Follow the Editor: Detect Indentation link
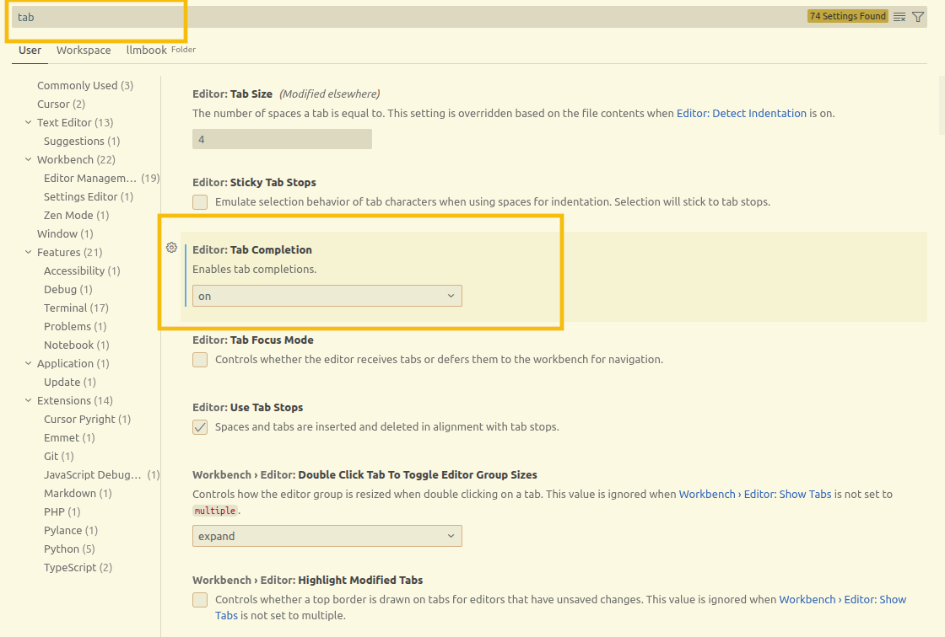This screenshot has height=637, width=945. 742,113
